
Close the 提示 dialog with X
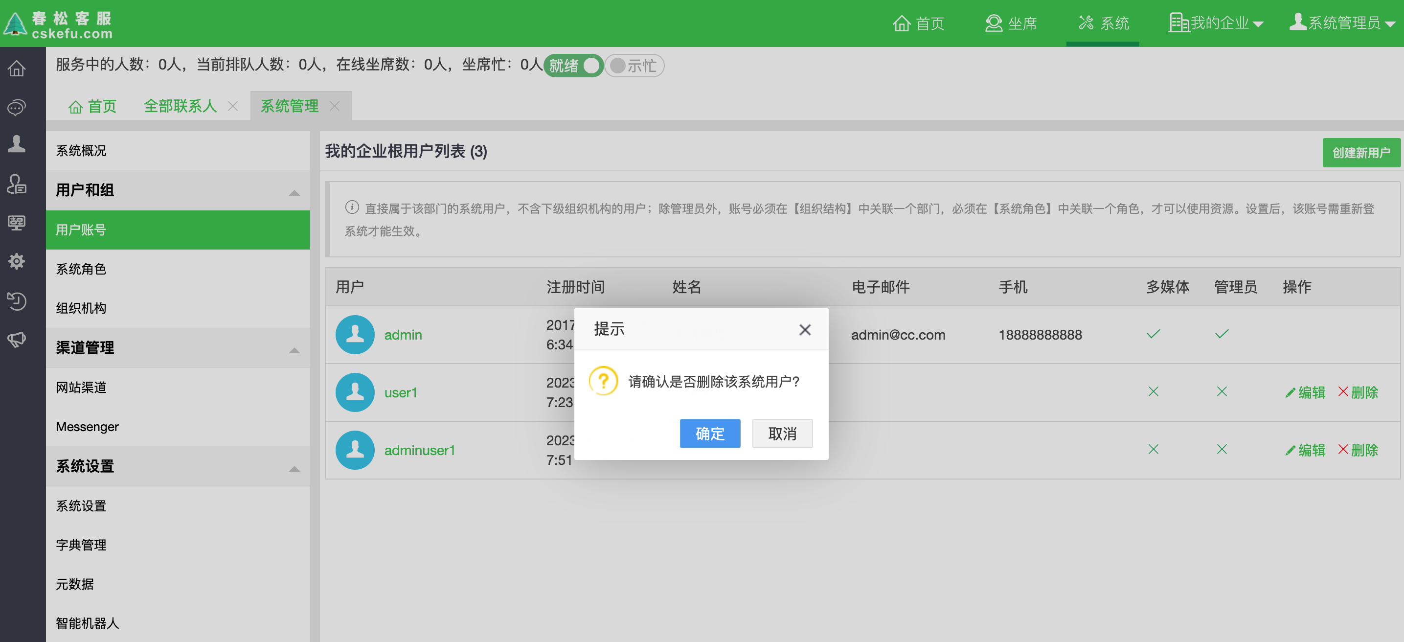point(804,329)
